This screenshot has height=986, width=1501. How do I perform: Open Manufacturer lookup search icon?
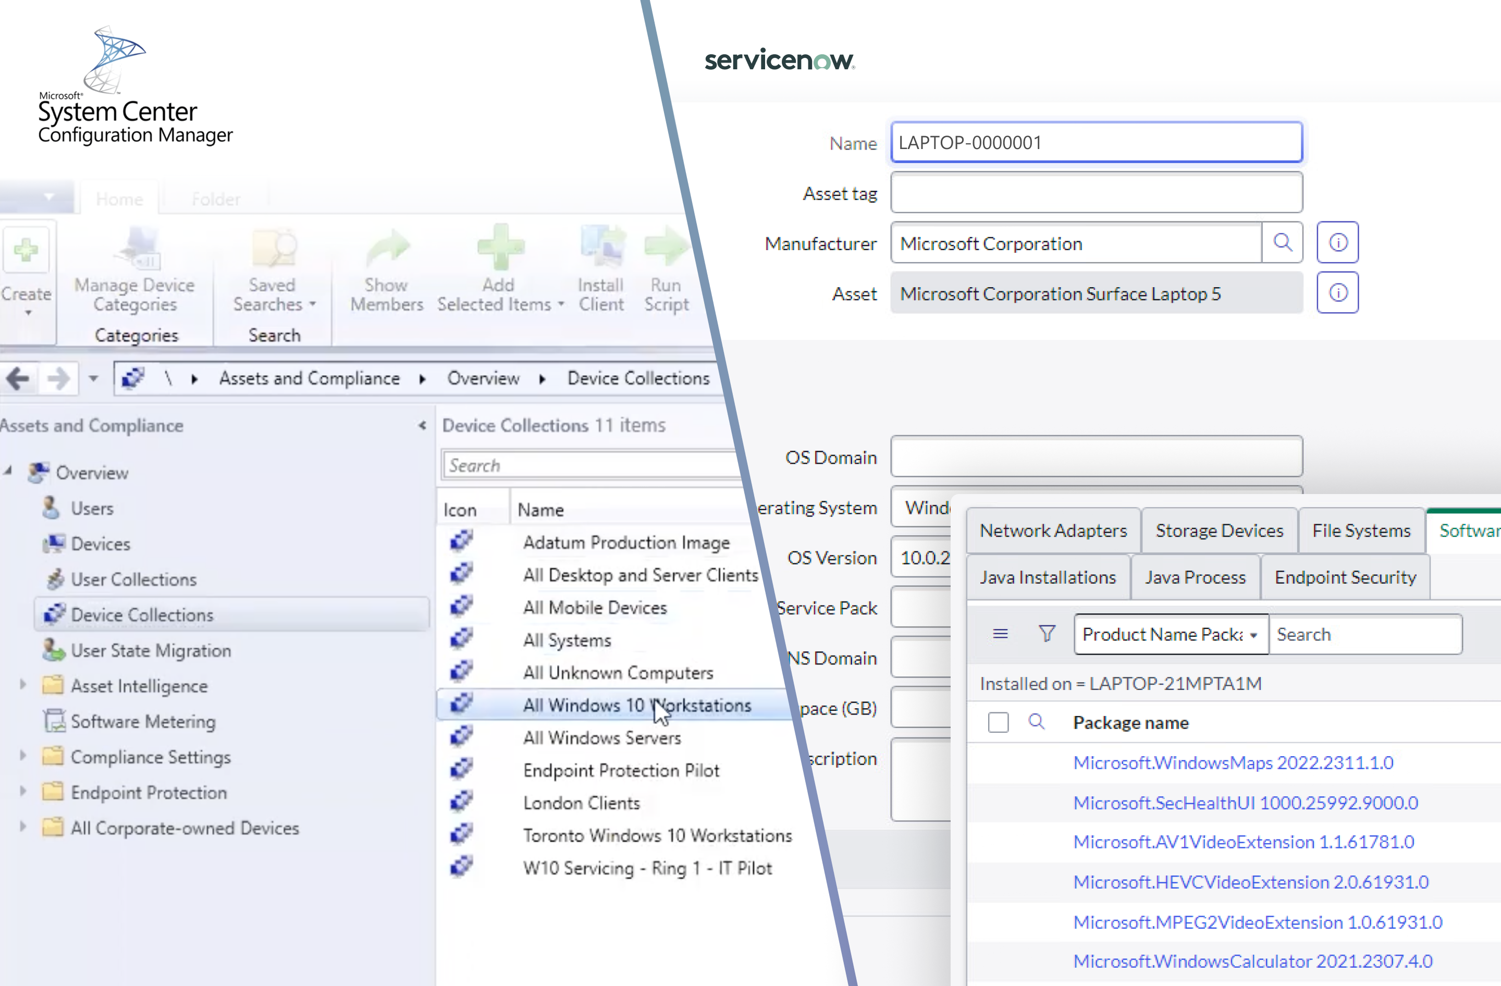tap(1282, 243)
